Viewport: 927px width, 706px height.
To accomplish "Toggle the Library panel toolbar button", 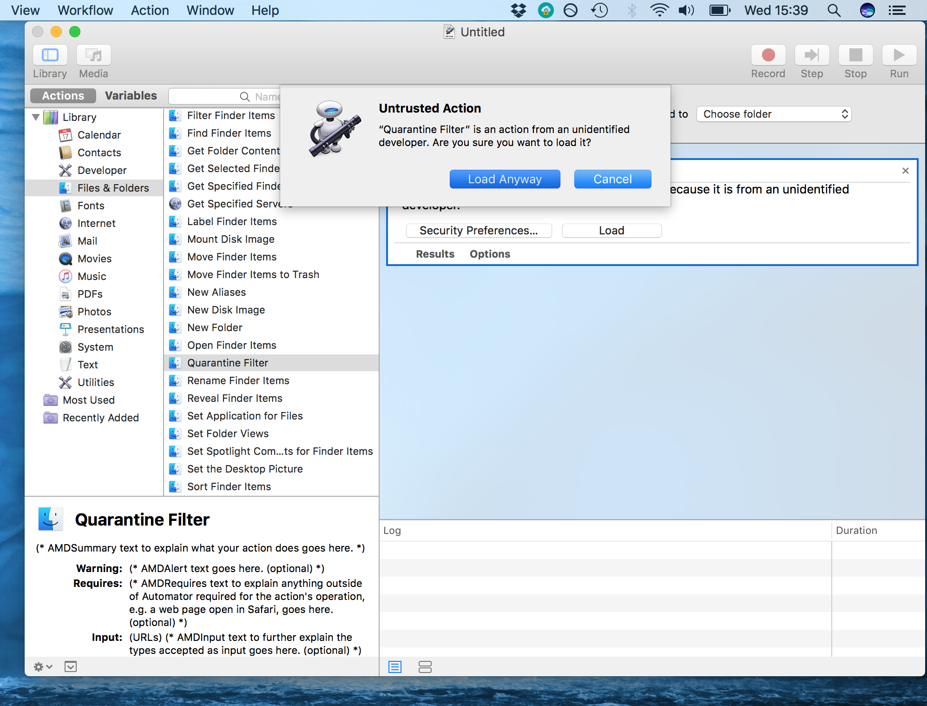I will point(50,55).
